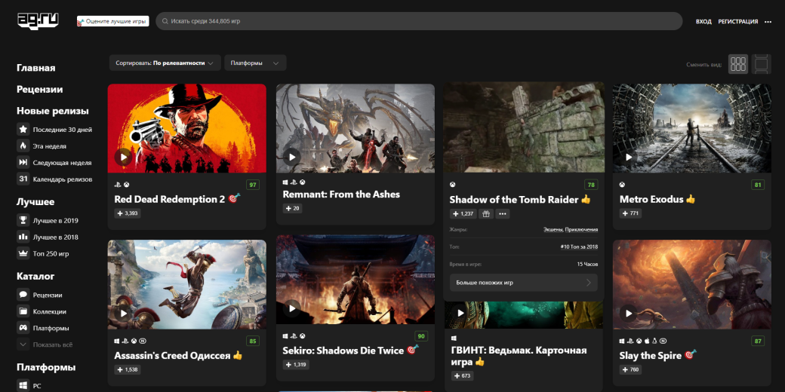
Task: Click 'Больше похожих игр' expander
Action: pos(524,283)
